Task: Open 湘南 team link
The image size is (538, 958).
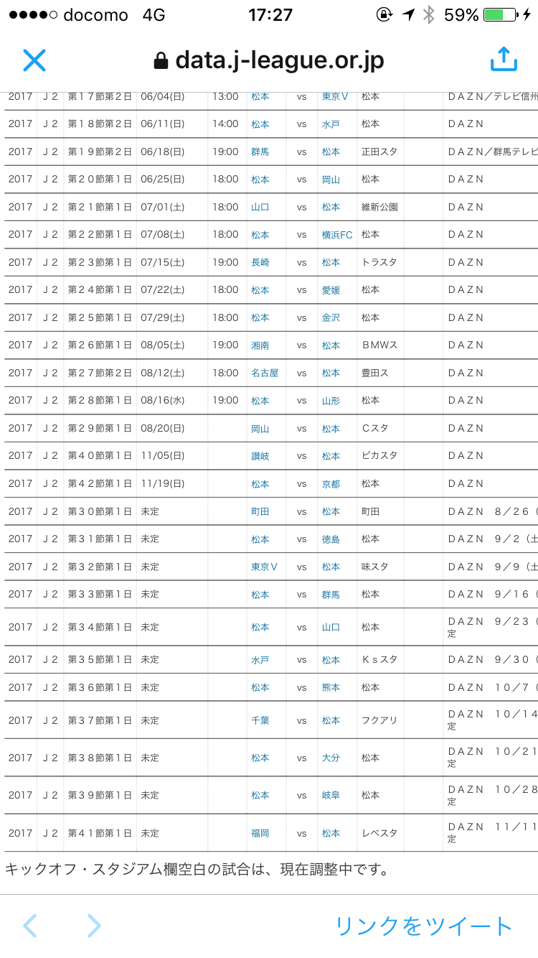Action: [260, 345]
